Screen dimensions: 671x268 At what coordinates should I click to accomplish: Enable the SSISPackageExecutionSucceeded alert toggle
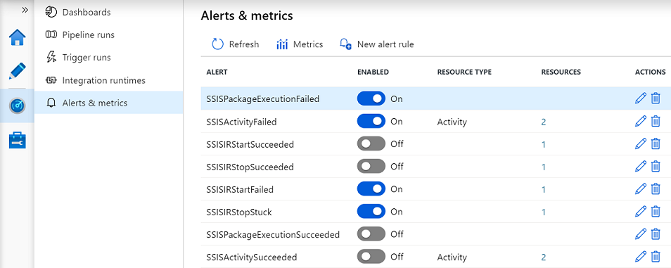(x=371, y=234)
